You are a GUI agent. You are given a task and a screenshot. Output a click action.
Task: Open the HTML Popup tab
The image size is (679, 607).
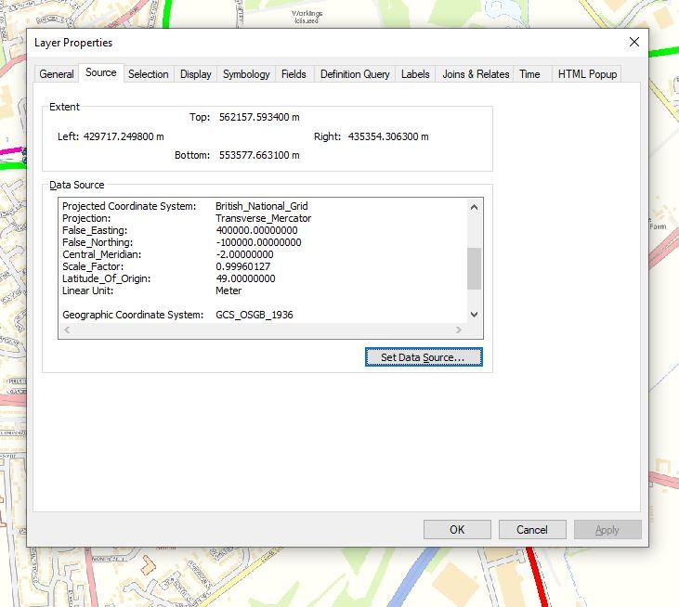click(x=587, y=74)
